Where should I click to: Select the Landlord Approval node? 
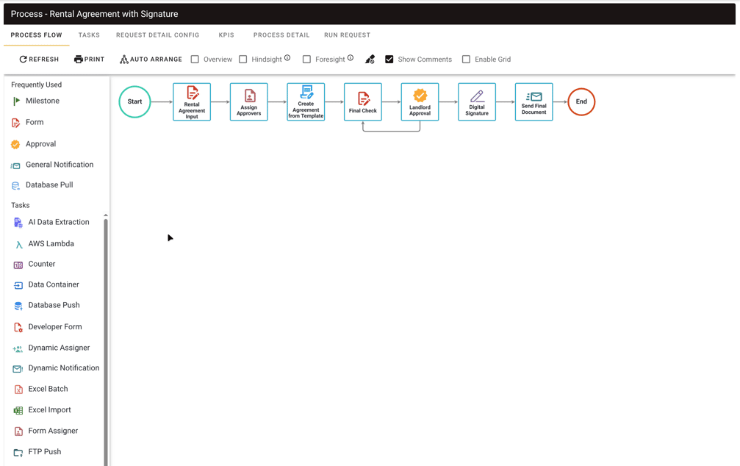pos(420,102)
